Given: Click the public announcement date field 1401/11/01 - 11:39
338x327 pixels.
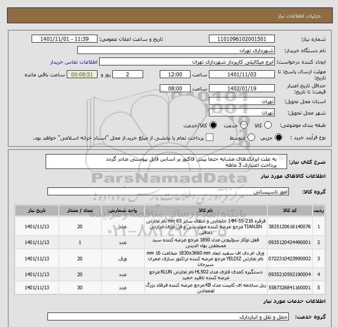Looking at the screenshot, I should pyautogui.click(x=65, y=39).
